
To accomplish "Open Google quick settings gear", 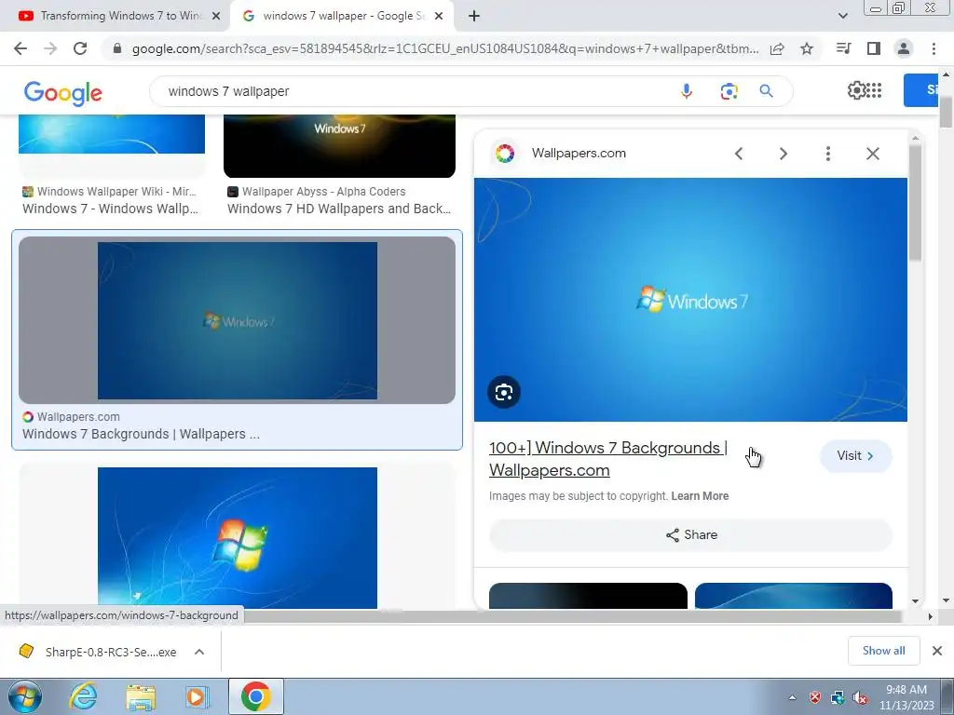I will click(x=856, y=90).
